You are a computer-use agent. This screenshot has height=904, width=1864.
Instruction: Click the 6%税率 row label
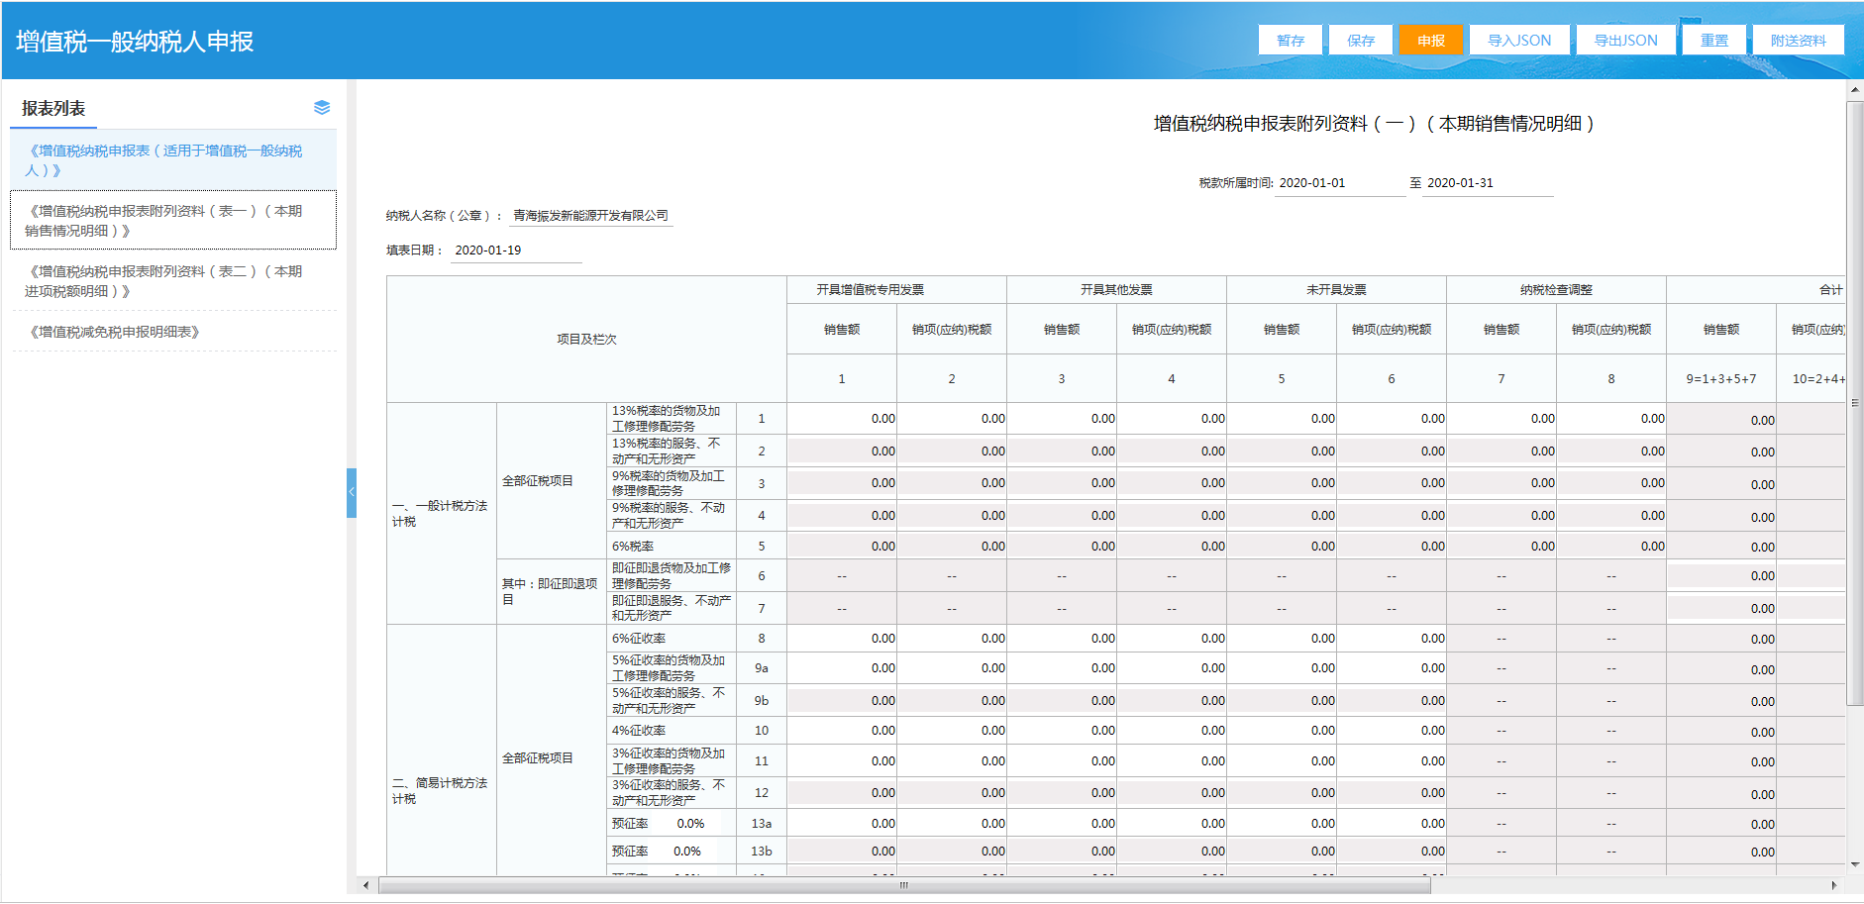[x=671, y=547]
